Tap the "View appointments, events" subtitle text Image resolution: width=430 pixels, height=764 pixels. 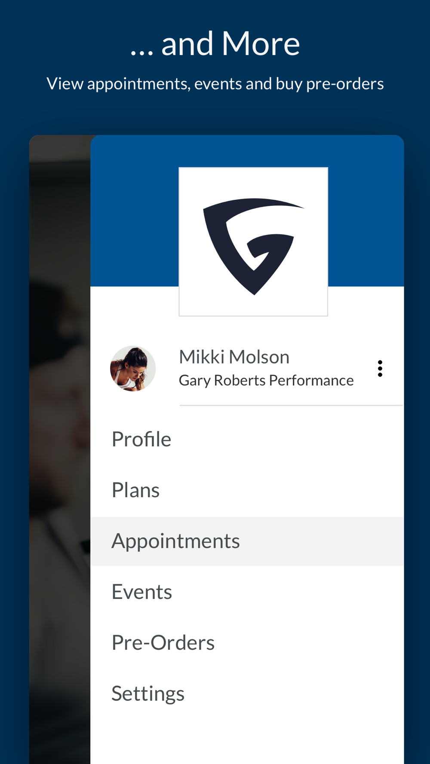(215, 84)
